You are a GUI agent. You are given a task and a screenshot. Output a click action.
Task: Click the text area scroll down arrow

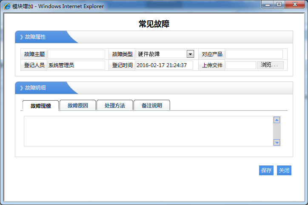(x=277, y=143)
